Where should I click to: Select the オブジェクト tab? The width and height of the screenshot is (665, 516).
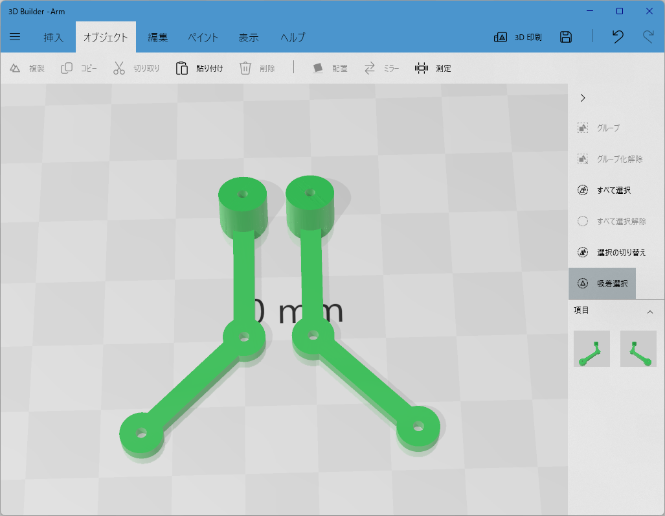[x=106, y=38]
